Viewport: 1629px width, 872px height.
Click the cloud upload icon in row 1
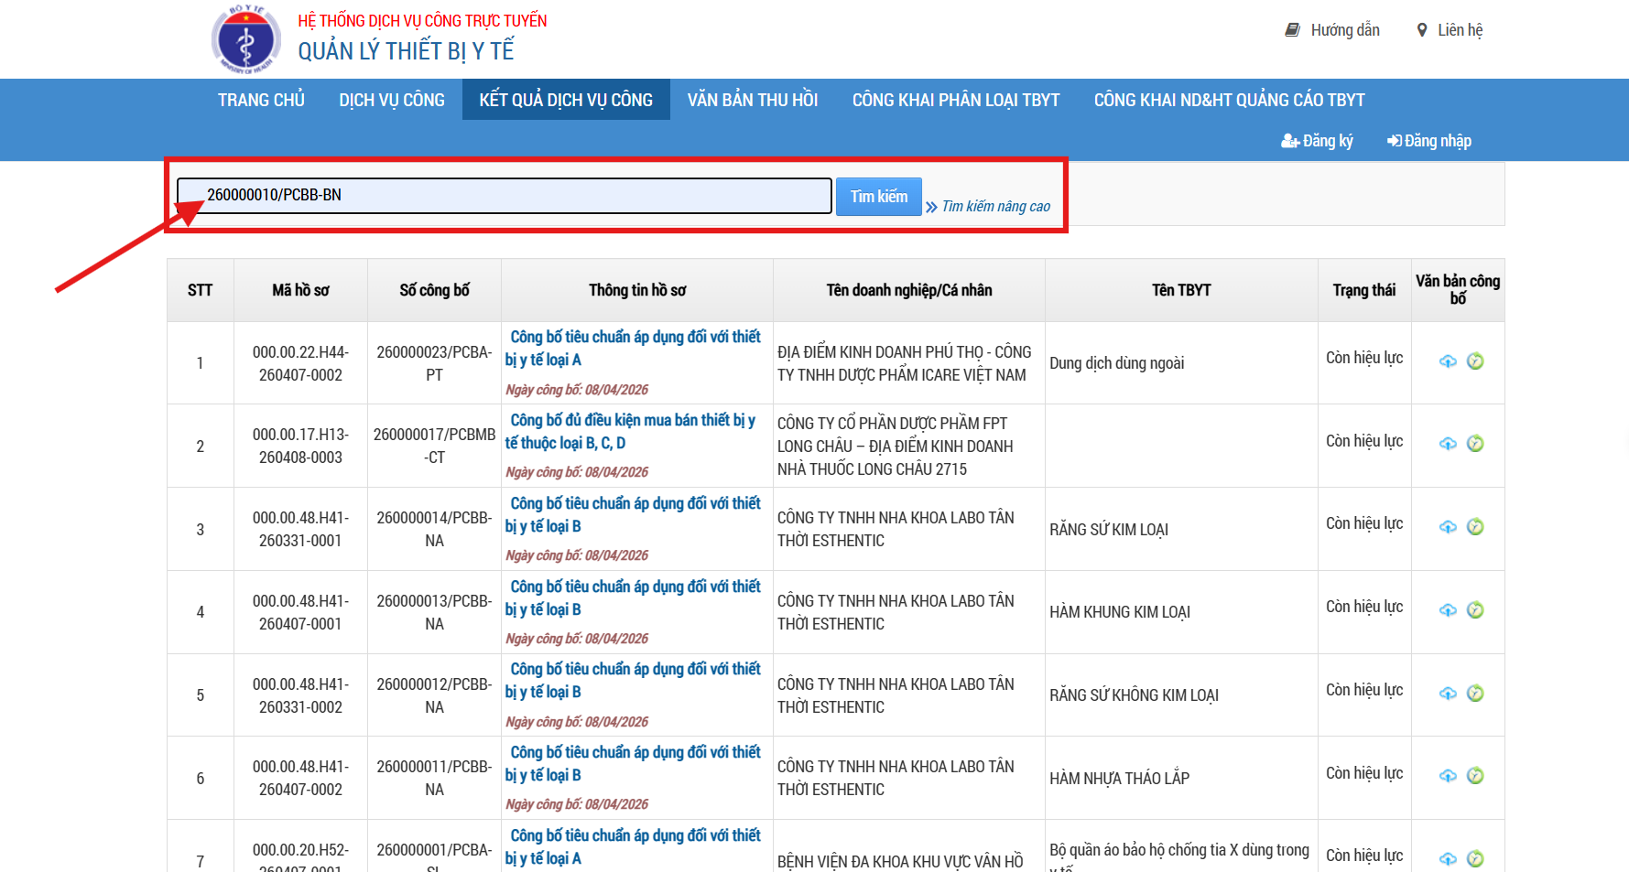1448,361
